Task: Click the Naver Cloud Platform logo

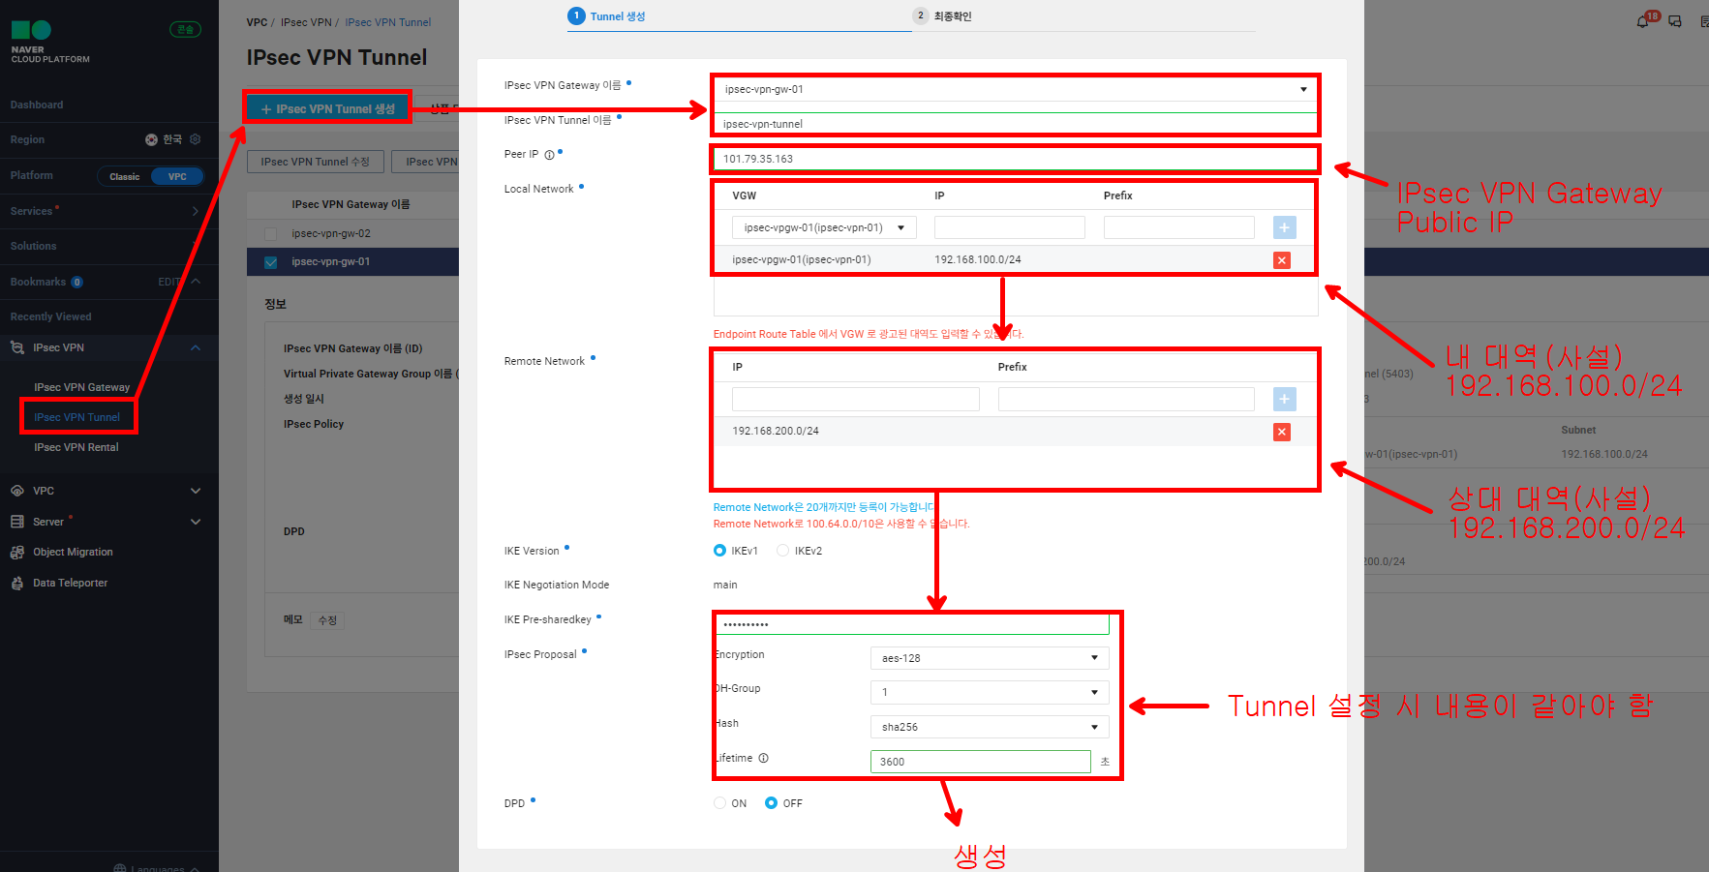Action: pyautogui.click(x=49, y=42)
